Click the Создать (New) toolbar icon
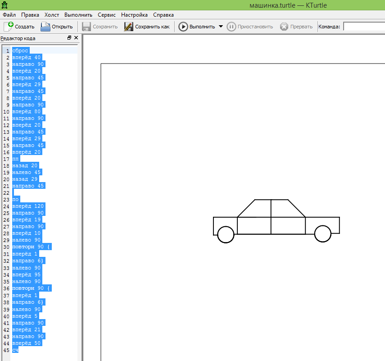This screenshot has height=361, width=385. (x=9, y=27)
